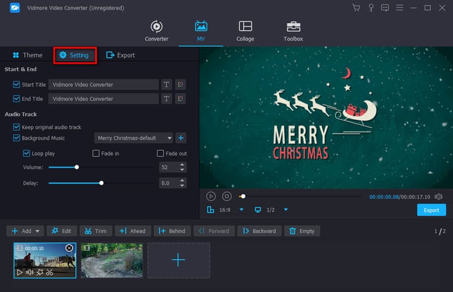453x292 pixels.
Task: Click the blue Export button
Action: (431, 210)
